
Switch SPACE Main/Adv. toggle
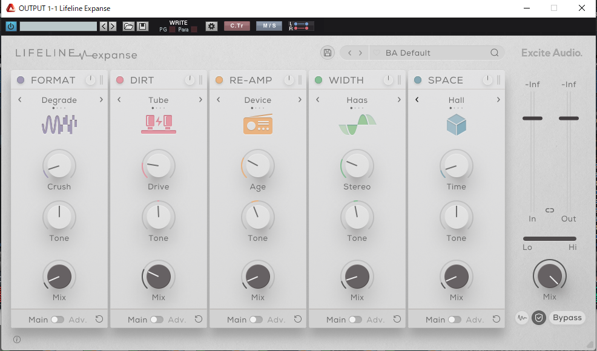point(455,320)
